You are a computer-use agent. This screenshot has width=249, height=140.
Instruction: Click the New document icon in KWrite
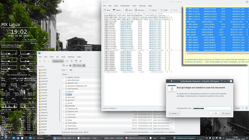click(105, 10)
